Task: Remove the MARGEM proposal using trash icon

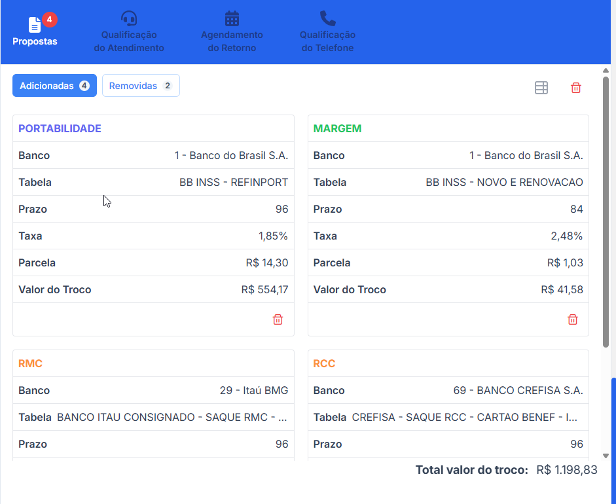Action: (x=573, y=319)
